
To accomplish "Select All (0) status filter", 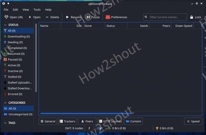I will click(x=18, y=31).
